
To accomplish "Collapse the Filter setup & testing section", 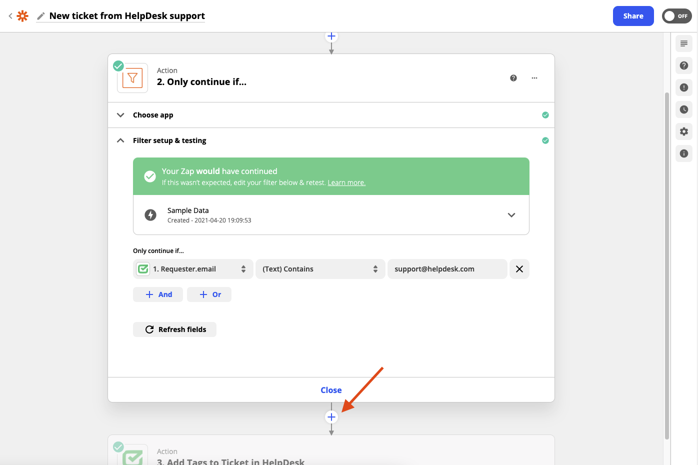I will [331, 140].
